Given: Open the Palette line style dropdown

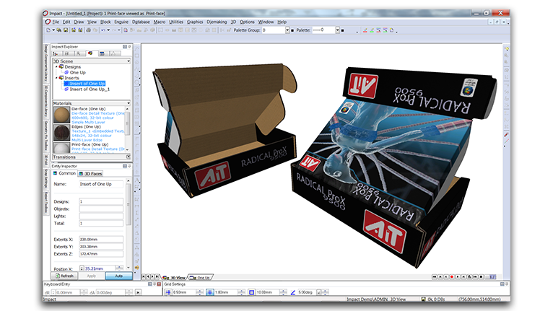Looking at the screenshot, I should tap(337, 30).
